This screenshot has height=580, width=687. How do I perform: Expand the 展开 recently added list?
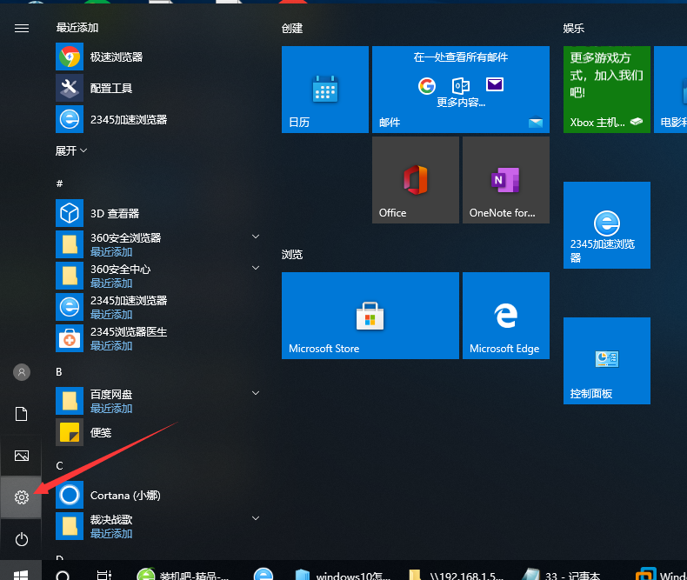(71, 150)
